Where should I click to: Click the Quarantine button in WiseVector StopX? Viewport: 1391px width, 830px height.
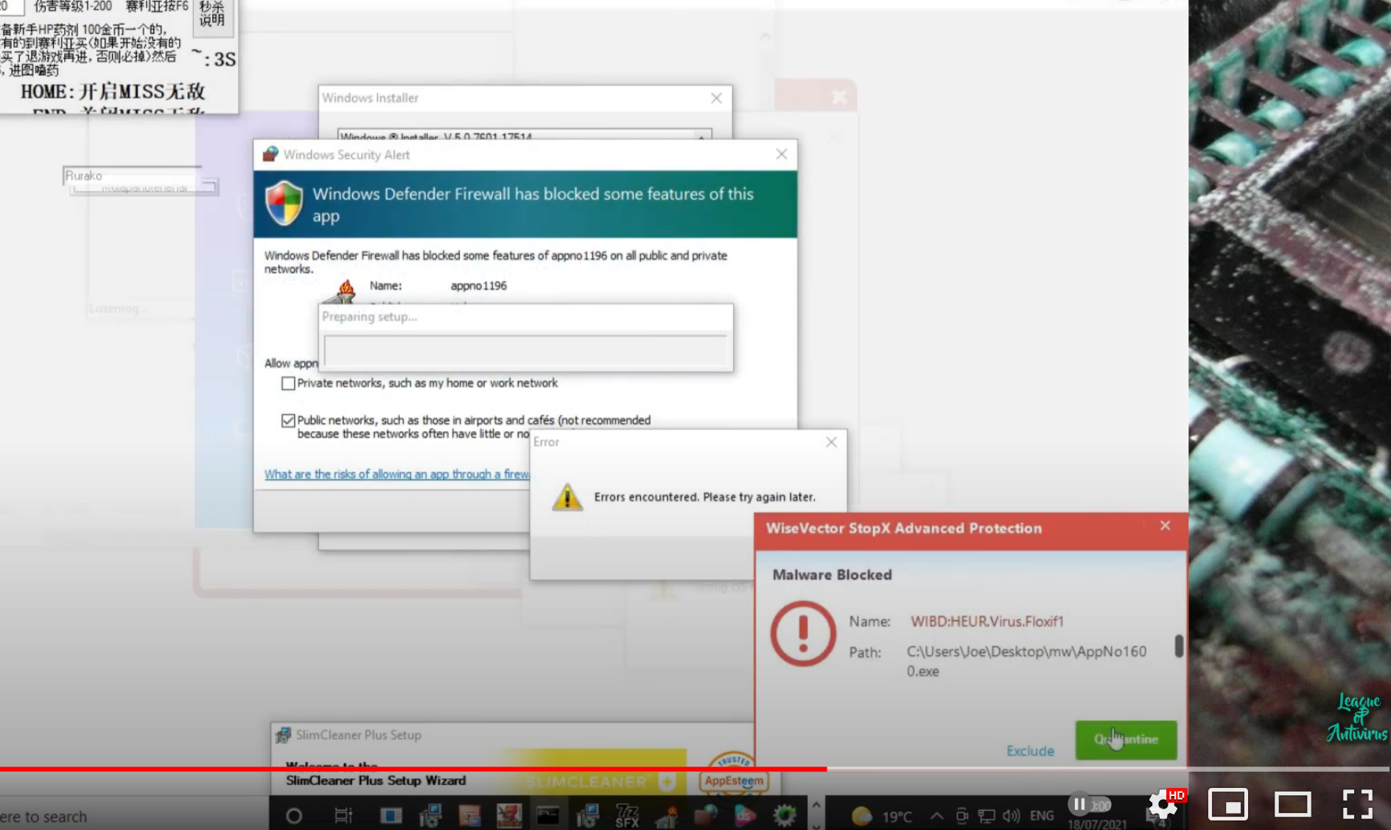(x=1126, y=739)
